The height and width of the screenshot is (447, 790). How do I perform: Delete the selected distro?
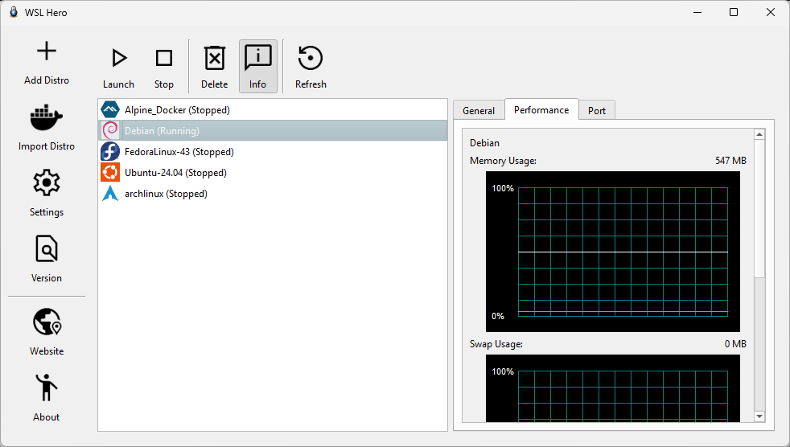pyautogui.click(x=214, y=59)
